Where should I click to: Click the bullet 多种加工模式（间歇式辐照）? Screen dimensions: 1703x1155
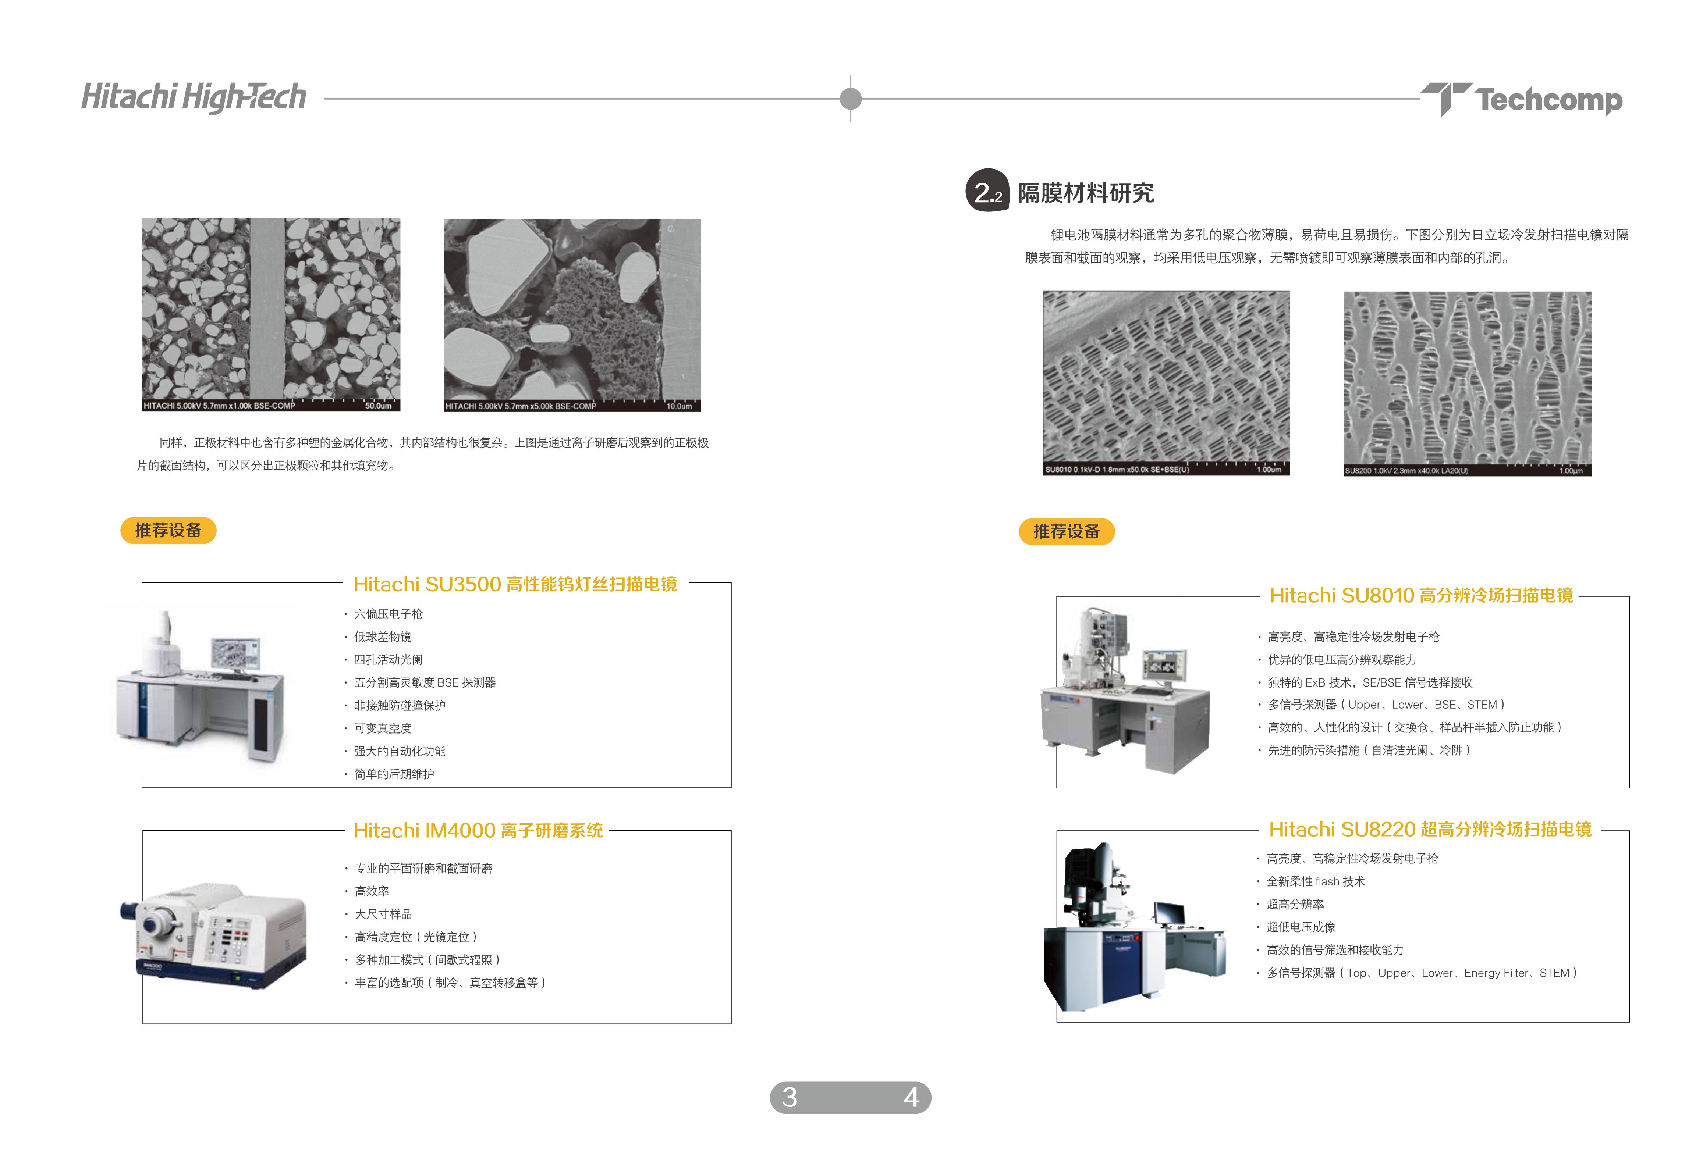click(423, 959)
